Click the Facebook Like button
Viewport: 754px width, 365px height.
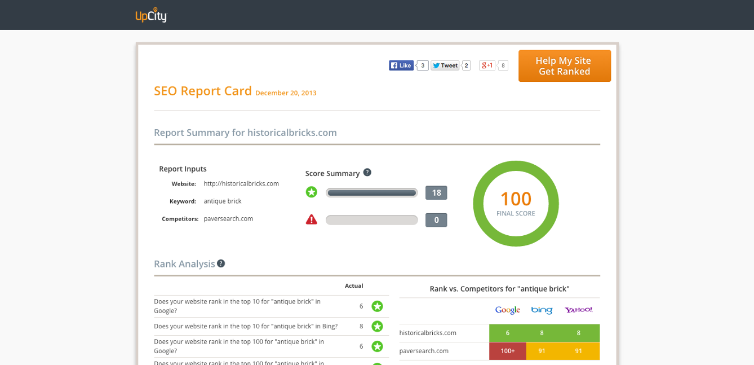click(x=401, y=65)
